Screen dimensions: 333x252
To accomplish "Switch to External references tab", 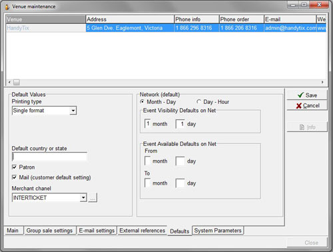I will tap(142, 231).
